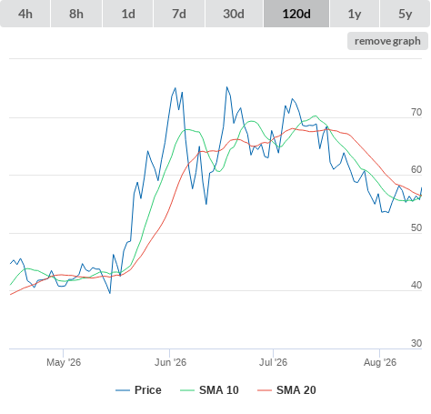This screenshot has width=431, height=414.
Task: Click the active 120d tab
Action: 296,14
